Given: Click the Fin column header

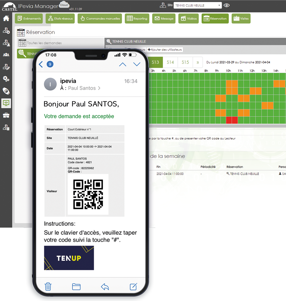Looking at the screenshot, I should click(158, 167).
